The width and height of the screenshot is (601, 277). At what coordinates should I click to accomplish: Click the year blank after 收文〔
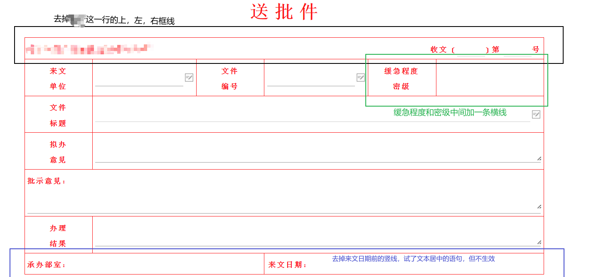click(x=470, y=50)
